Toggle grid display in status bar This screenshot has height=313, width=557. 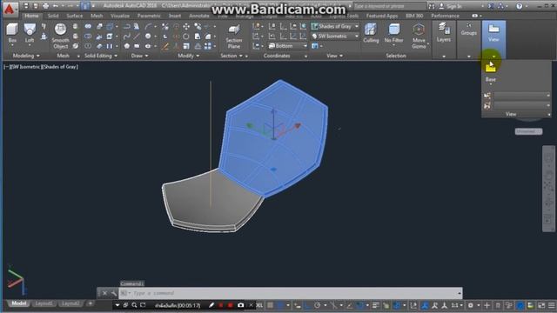click(271, 305)
